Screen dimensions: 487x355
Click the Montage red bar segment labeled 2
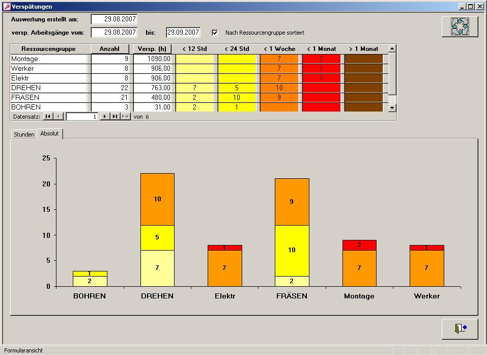pyautogui.click(x=359, y=245)
